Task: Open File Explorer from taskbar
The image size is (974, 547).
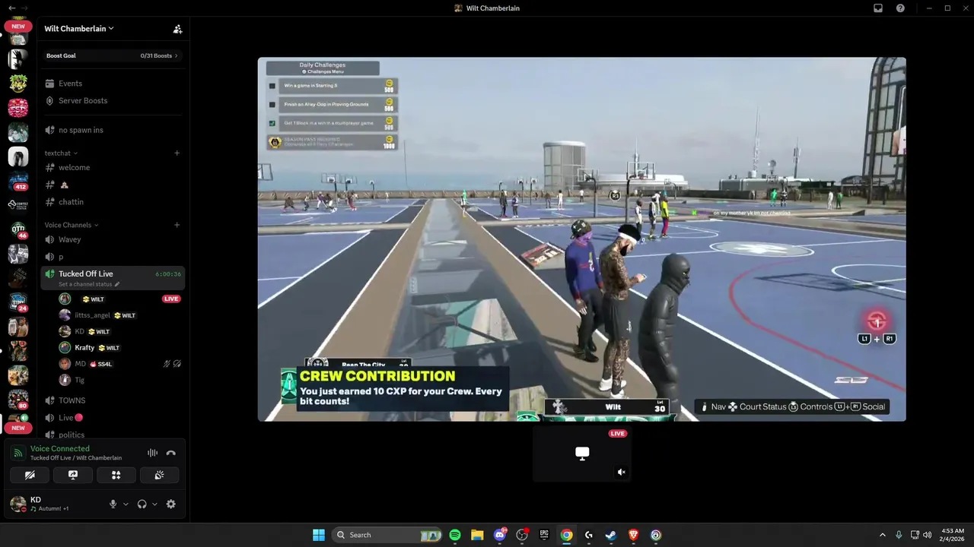Action: pyautogui.click(x=477, y=535)
